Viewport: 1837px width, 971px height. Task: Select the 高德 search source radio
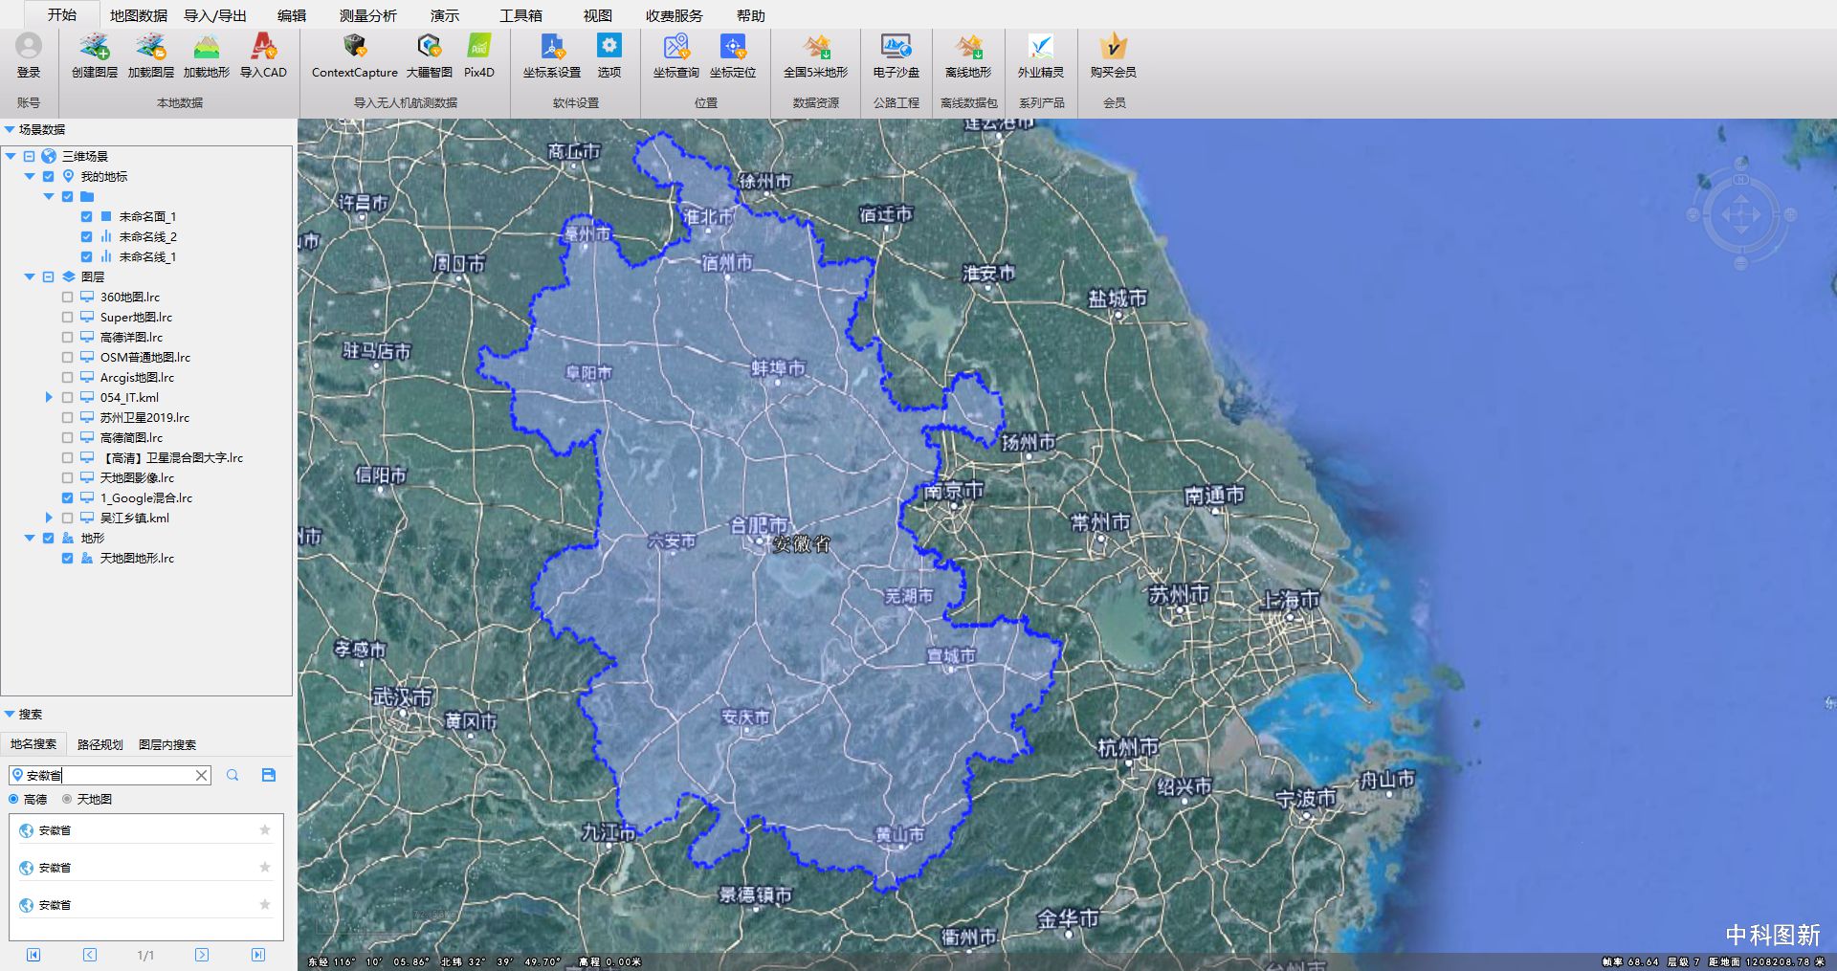tap(13, 799)
